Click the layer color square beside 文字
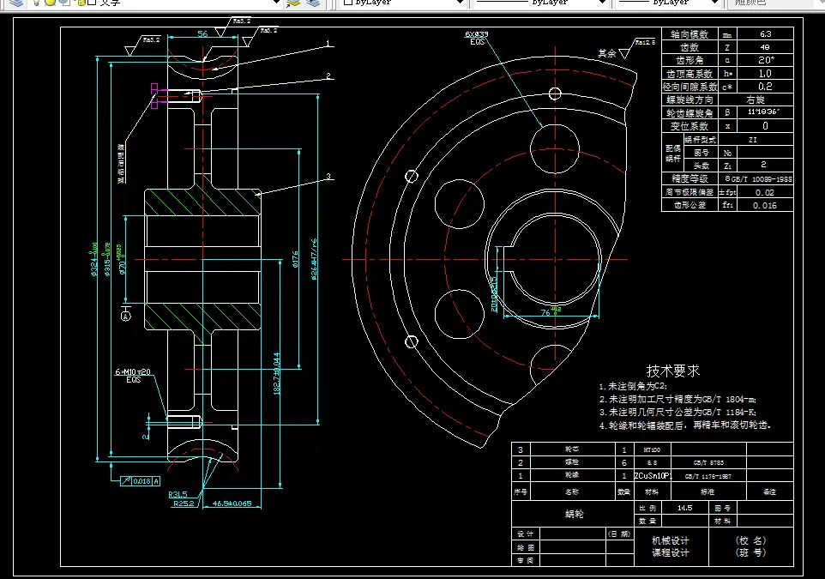825x579 pixels. (92, 2)
